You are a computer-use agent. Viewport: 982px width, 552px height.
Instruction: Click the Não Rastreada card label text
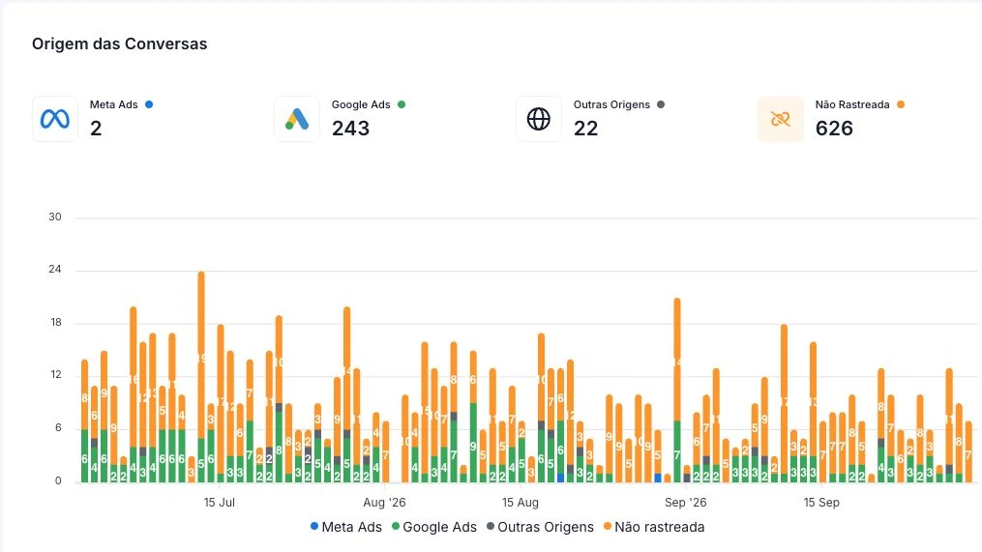(x=852, y=104)
